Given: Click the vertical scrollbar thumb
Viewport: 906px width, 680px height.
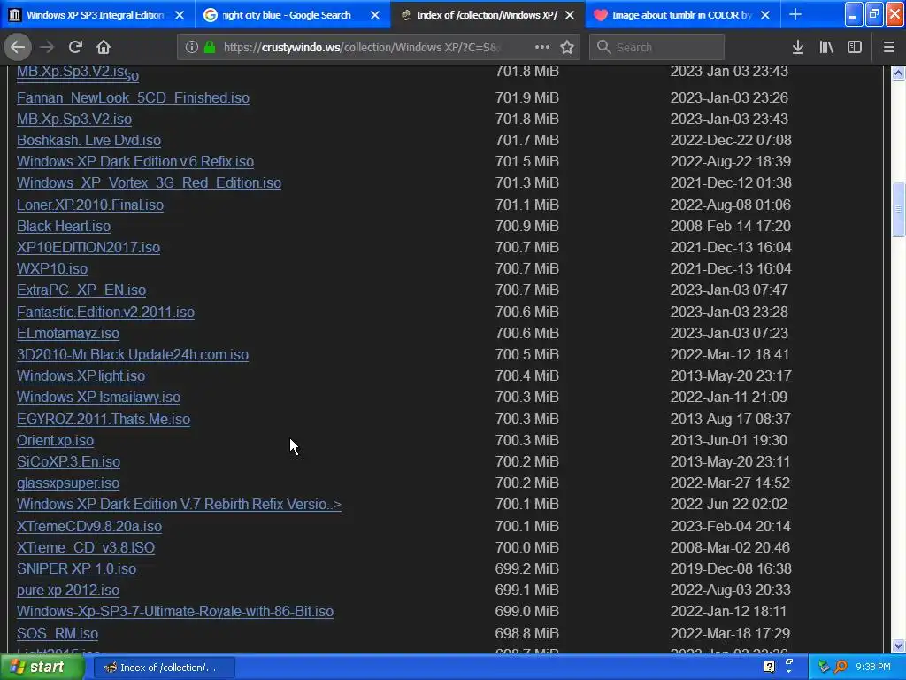Looking at the screenshot, I should [x=898, y=209].
